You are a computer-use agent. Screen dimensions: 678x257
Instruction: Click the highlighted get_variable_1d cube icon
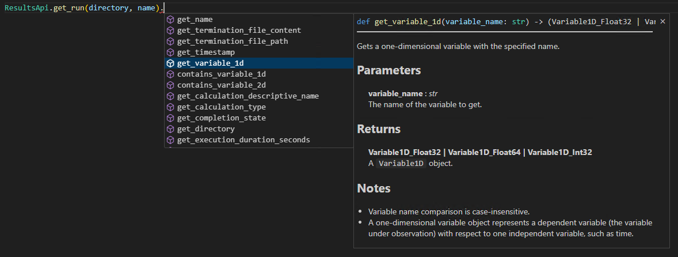coord(170,63)
